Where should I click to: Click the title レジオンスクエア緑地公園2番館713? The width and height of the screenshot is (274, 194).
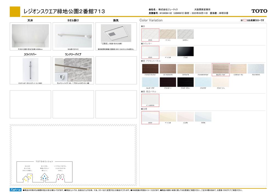click(x=64, y=12)
